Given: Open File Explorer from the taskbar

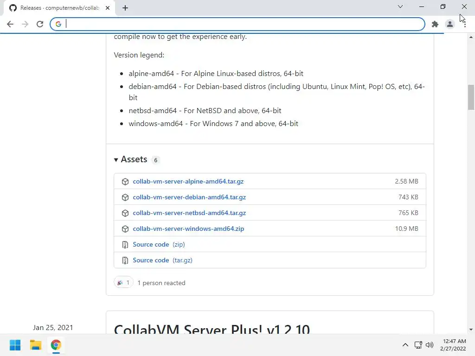Looking at the screenshot, I should point(35,345).
